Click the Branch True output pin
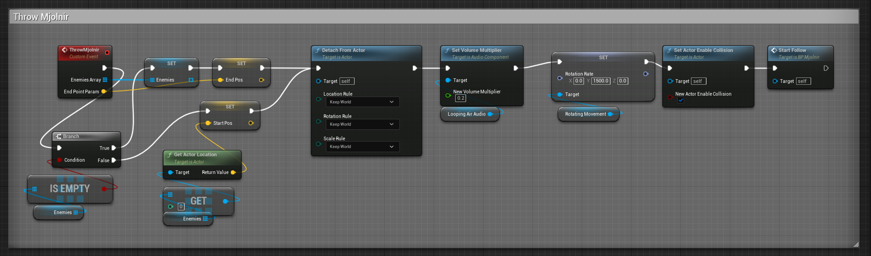Image resolution: width=871 pixels, height=256 pixels. (114, 148)
